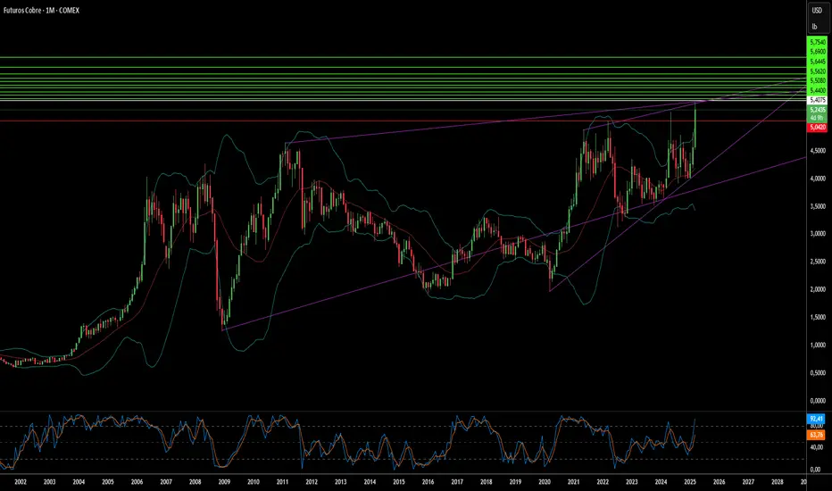Select the 5,5620 green price label
Image resolution: width=832 pixels, height=491 pixels.
click(817, 71)
